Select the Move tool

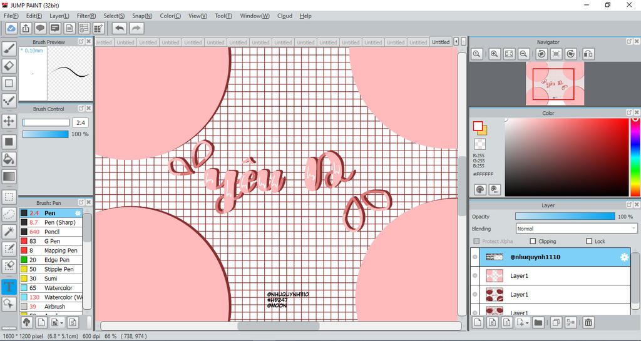tap(9, 121)
